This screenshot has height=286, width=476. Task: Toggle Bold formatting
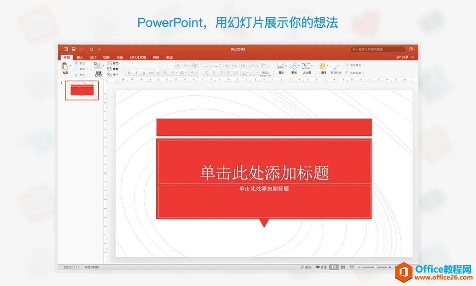point(129,73)
